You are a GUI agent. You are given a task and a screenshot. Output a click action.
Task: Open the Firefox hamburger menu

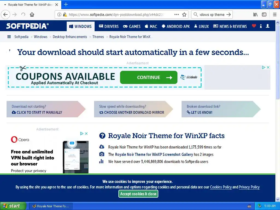click(275, 15)
